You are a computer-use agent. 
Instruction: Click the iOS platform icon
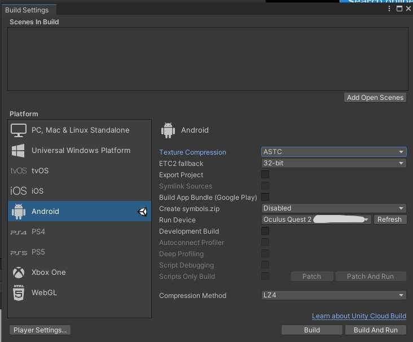coord(19,191)
